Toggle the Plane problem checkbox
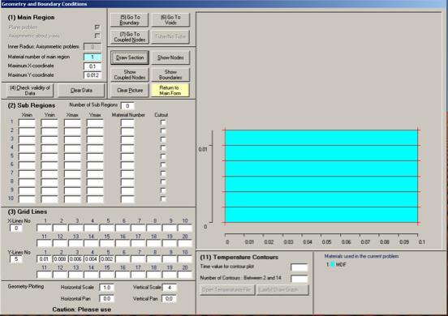 click(x=97, y=27)
